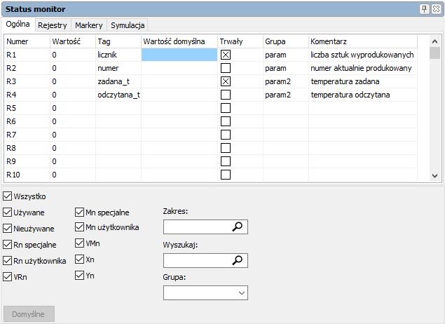Screen dimensions: 445x324
Task: Click the Numer column header
Action: [27, 41]
